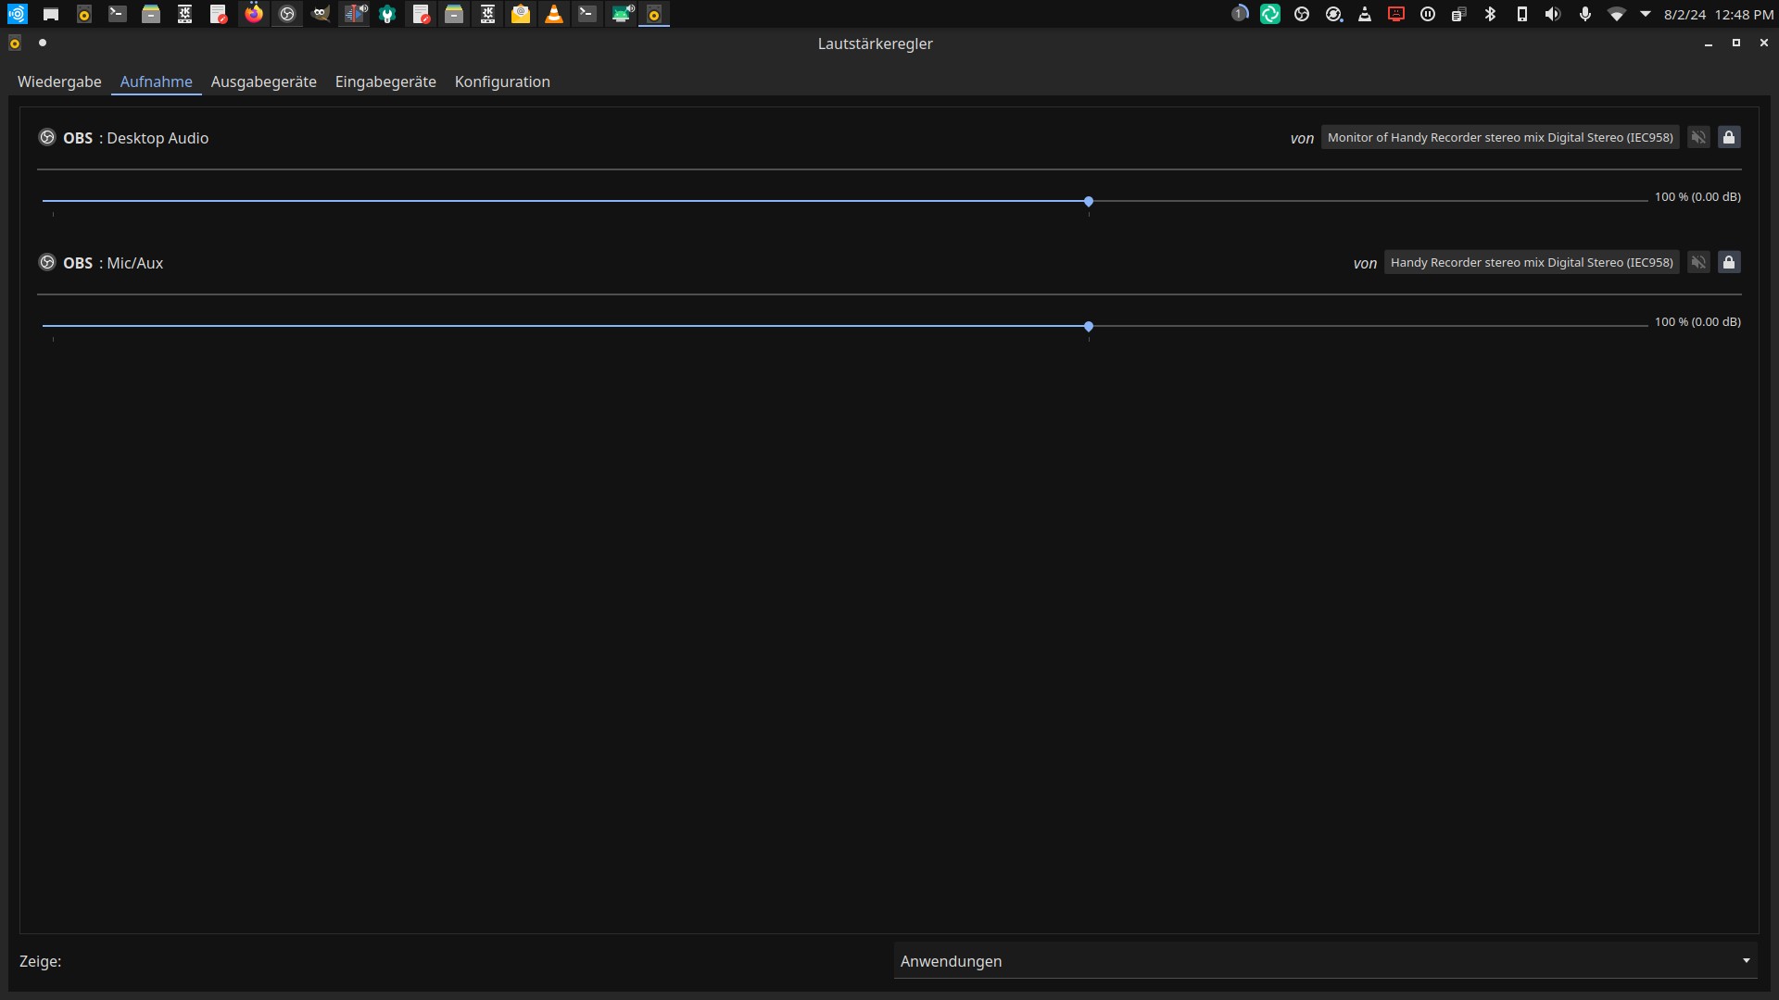Open source selector for OBS Mic/Aux
The height and width of the screenshot is (1000, 1779).
point(1532,262)
